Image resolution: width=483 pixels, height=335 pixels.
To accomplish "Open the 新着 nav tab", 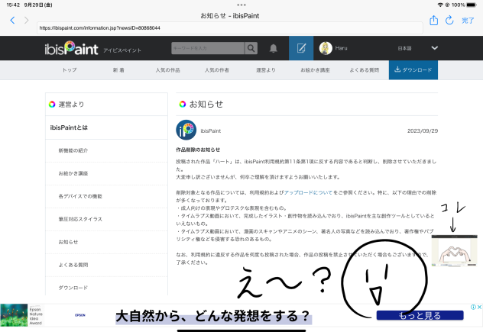I will pyautogui.click(x=118, y=70).
